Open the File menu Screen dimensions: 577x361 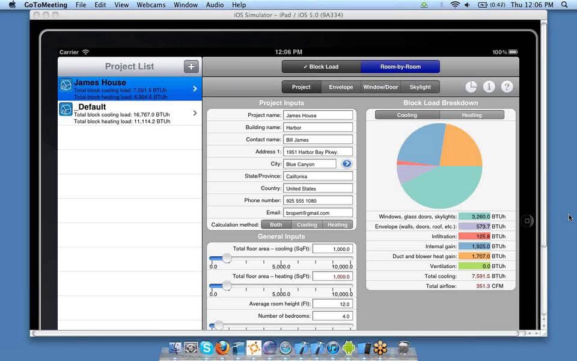click(x=81, y=5)
